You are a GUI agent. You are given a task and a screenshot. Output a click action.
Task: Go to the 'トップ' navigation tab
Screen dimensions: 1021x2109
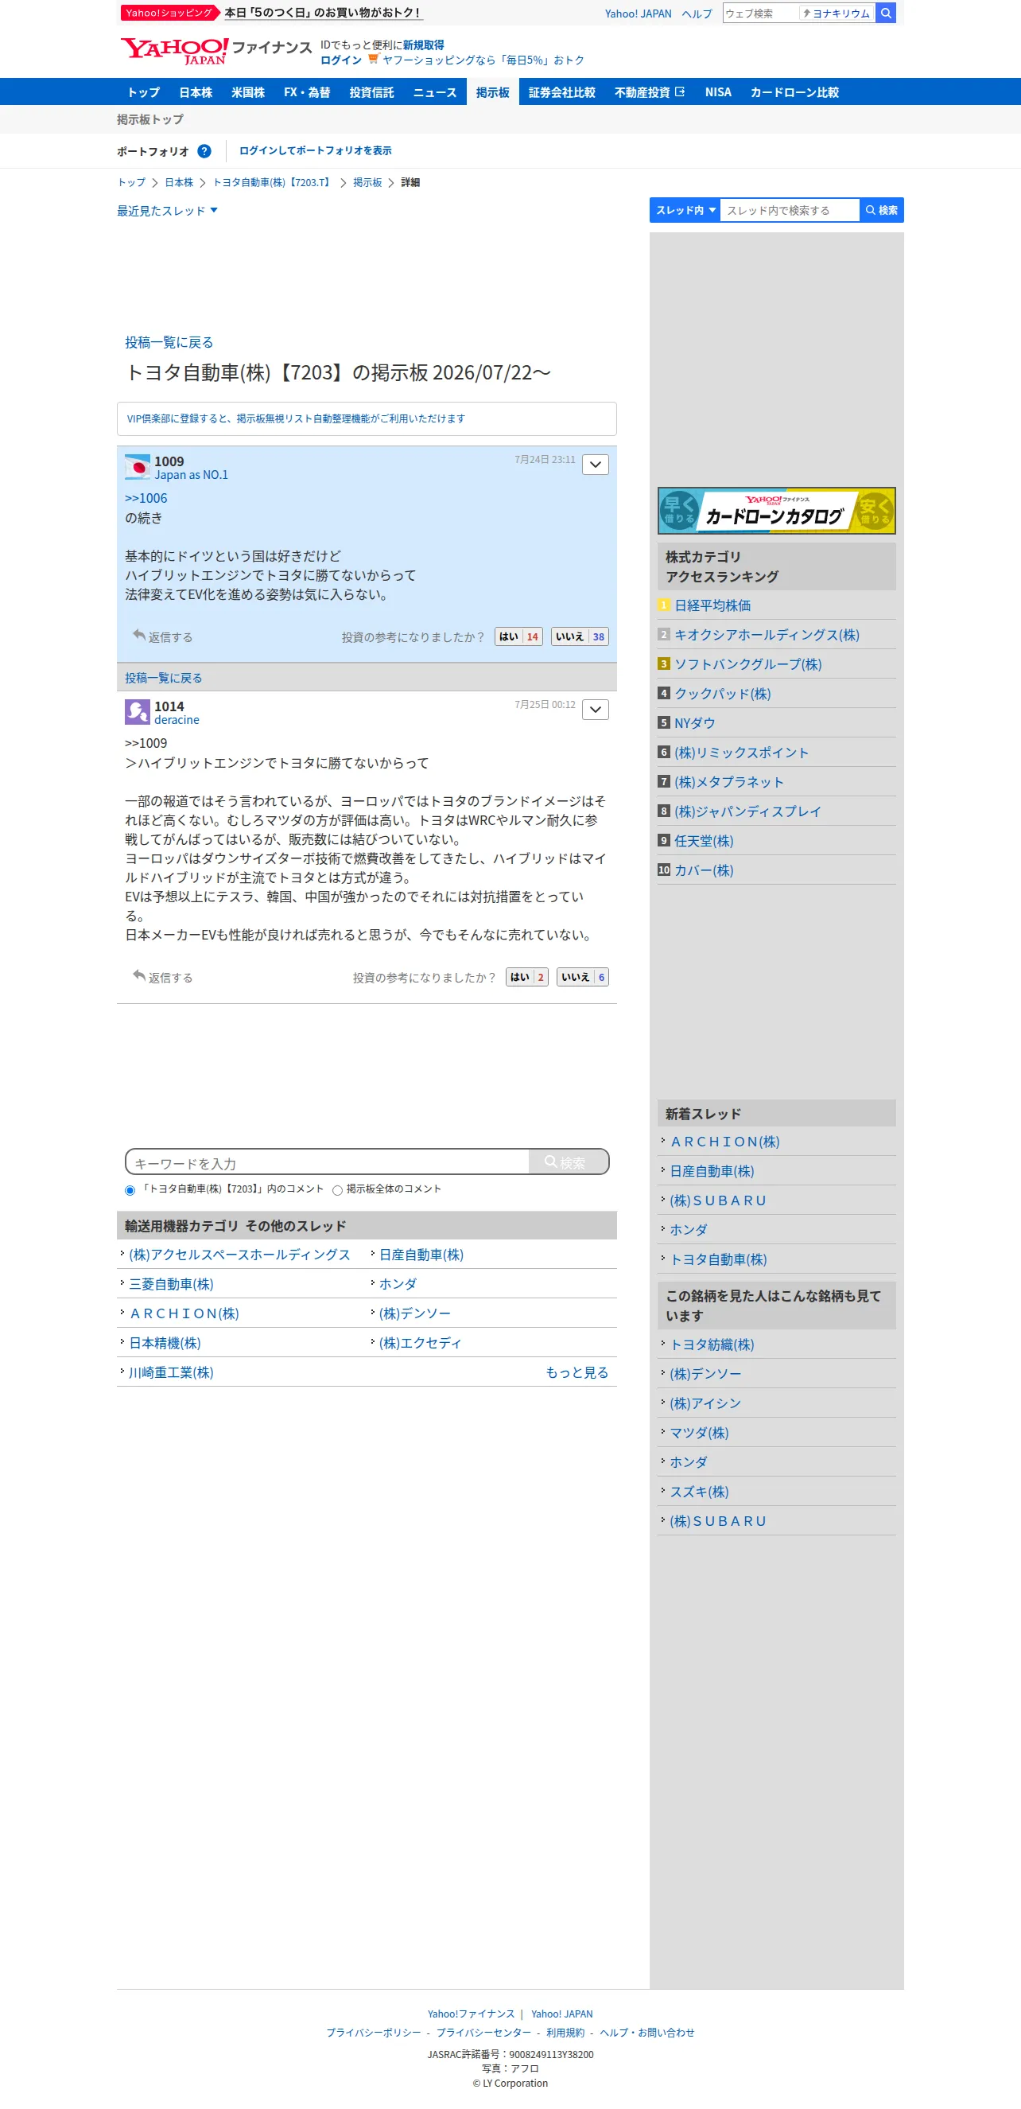pyautogui.click(x=143, y=91)
